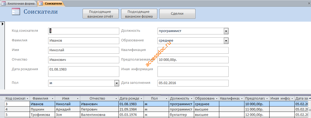Click the Пол cell ж in Трофимова row
This screenshot has height=118, width=311.
[156, 115]
